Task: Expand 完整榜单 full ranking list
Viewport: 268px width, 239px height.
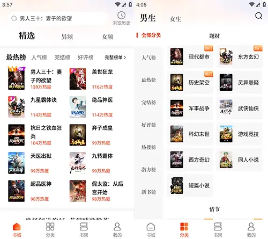Action: (x=115, y=57)
